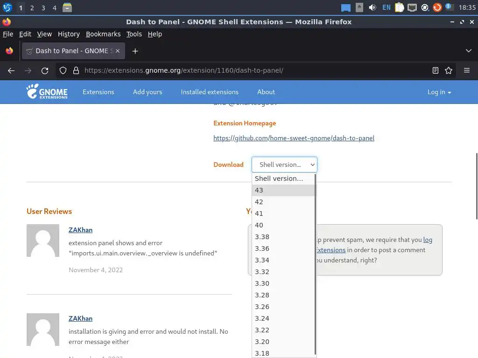Open a new tab with plus
This screenshot has width=478, height=358.
click(135, 51)
